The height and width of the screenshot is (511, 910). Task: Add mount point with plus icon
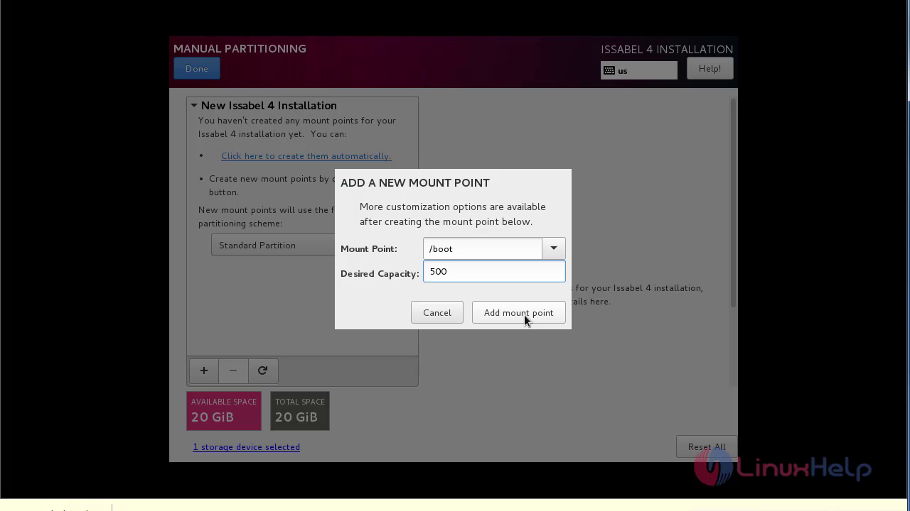(204, 370)
